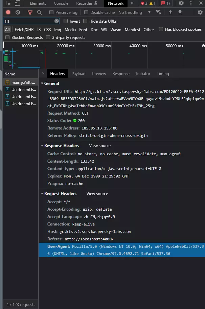Open the Console panel tab
The height and width of the screenshot is (309, 205).
click(x=61, y=3)
